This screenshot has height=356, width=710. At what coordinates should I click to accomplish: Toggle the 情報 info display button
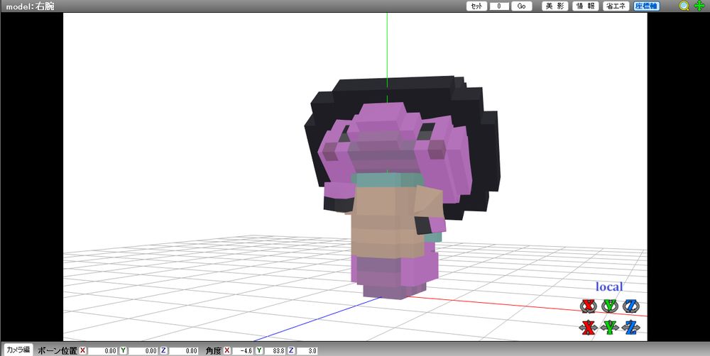(586, 6)
